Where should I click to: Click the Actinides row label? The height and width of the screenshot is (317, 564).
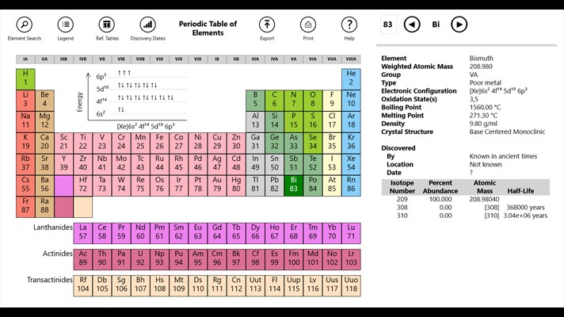58,254
